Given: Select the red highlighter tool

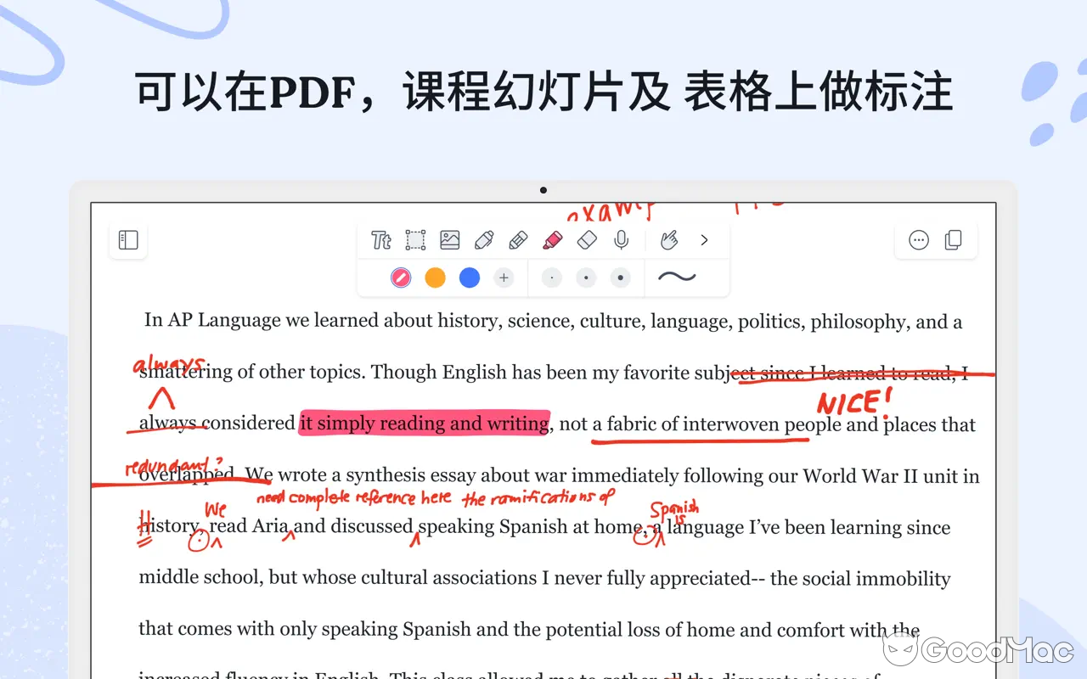Looking at the screenshot, I should 552,240.
